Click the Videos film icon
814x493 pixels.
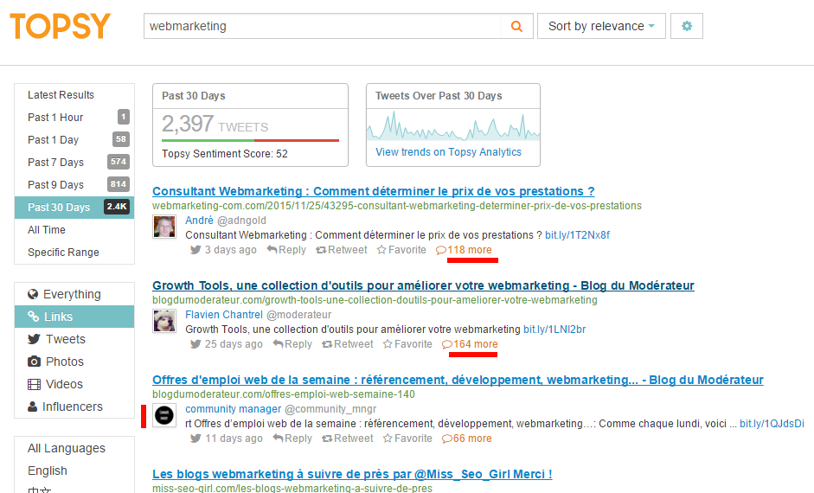coord(34,385)
